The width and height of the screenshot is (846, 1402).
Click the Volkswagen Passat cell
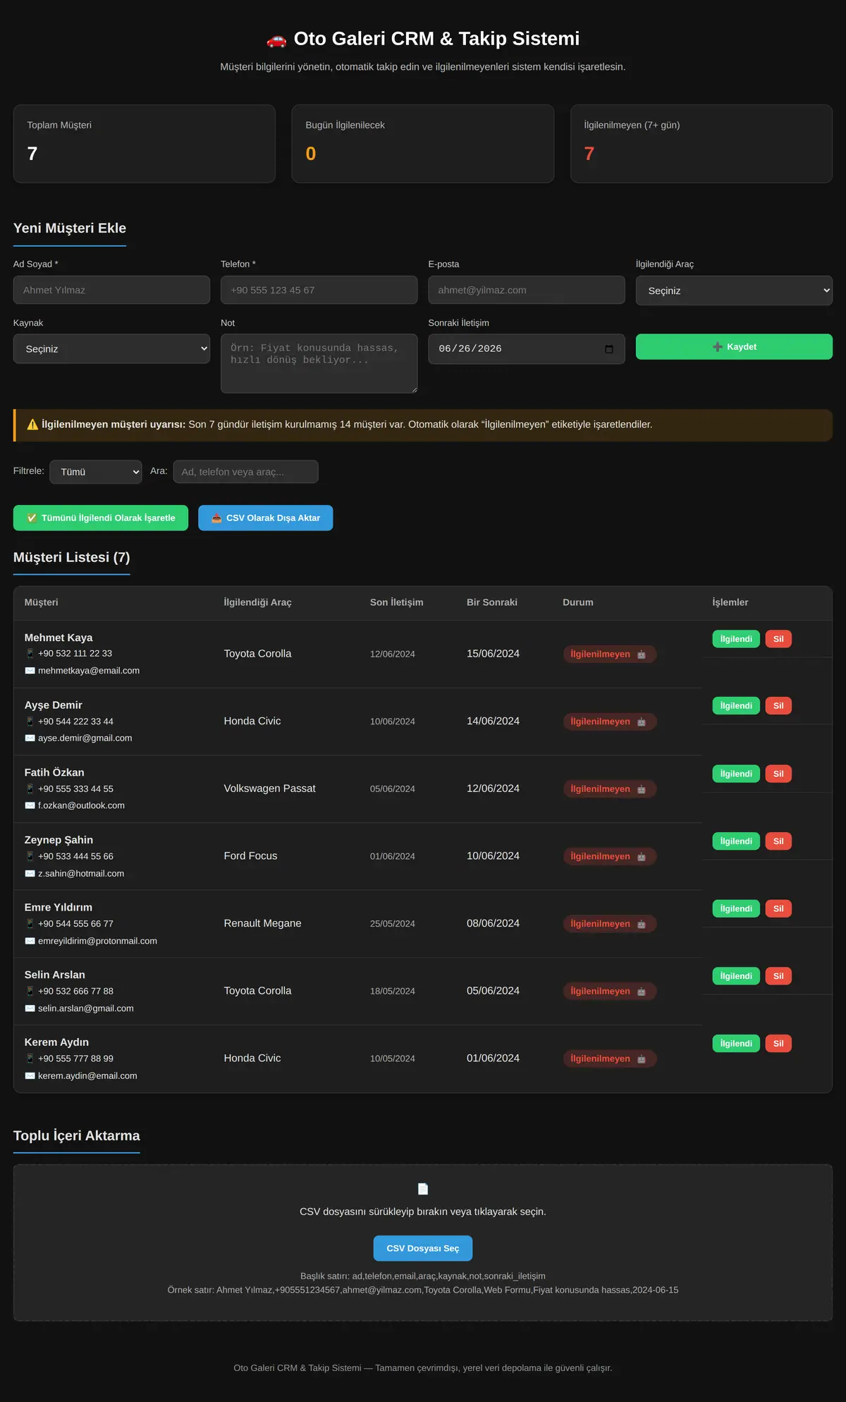270,788
